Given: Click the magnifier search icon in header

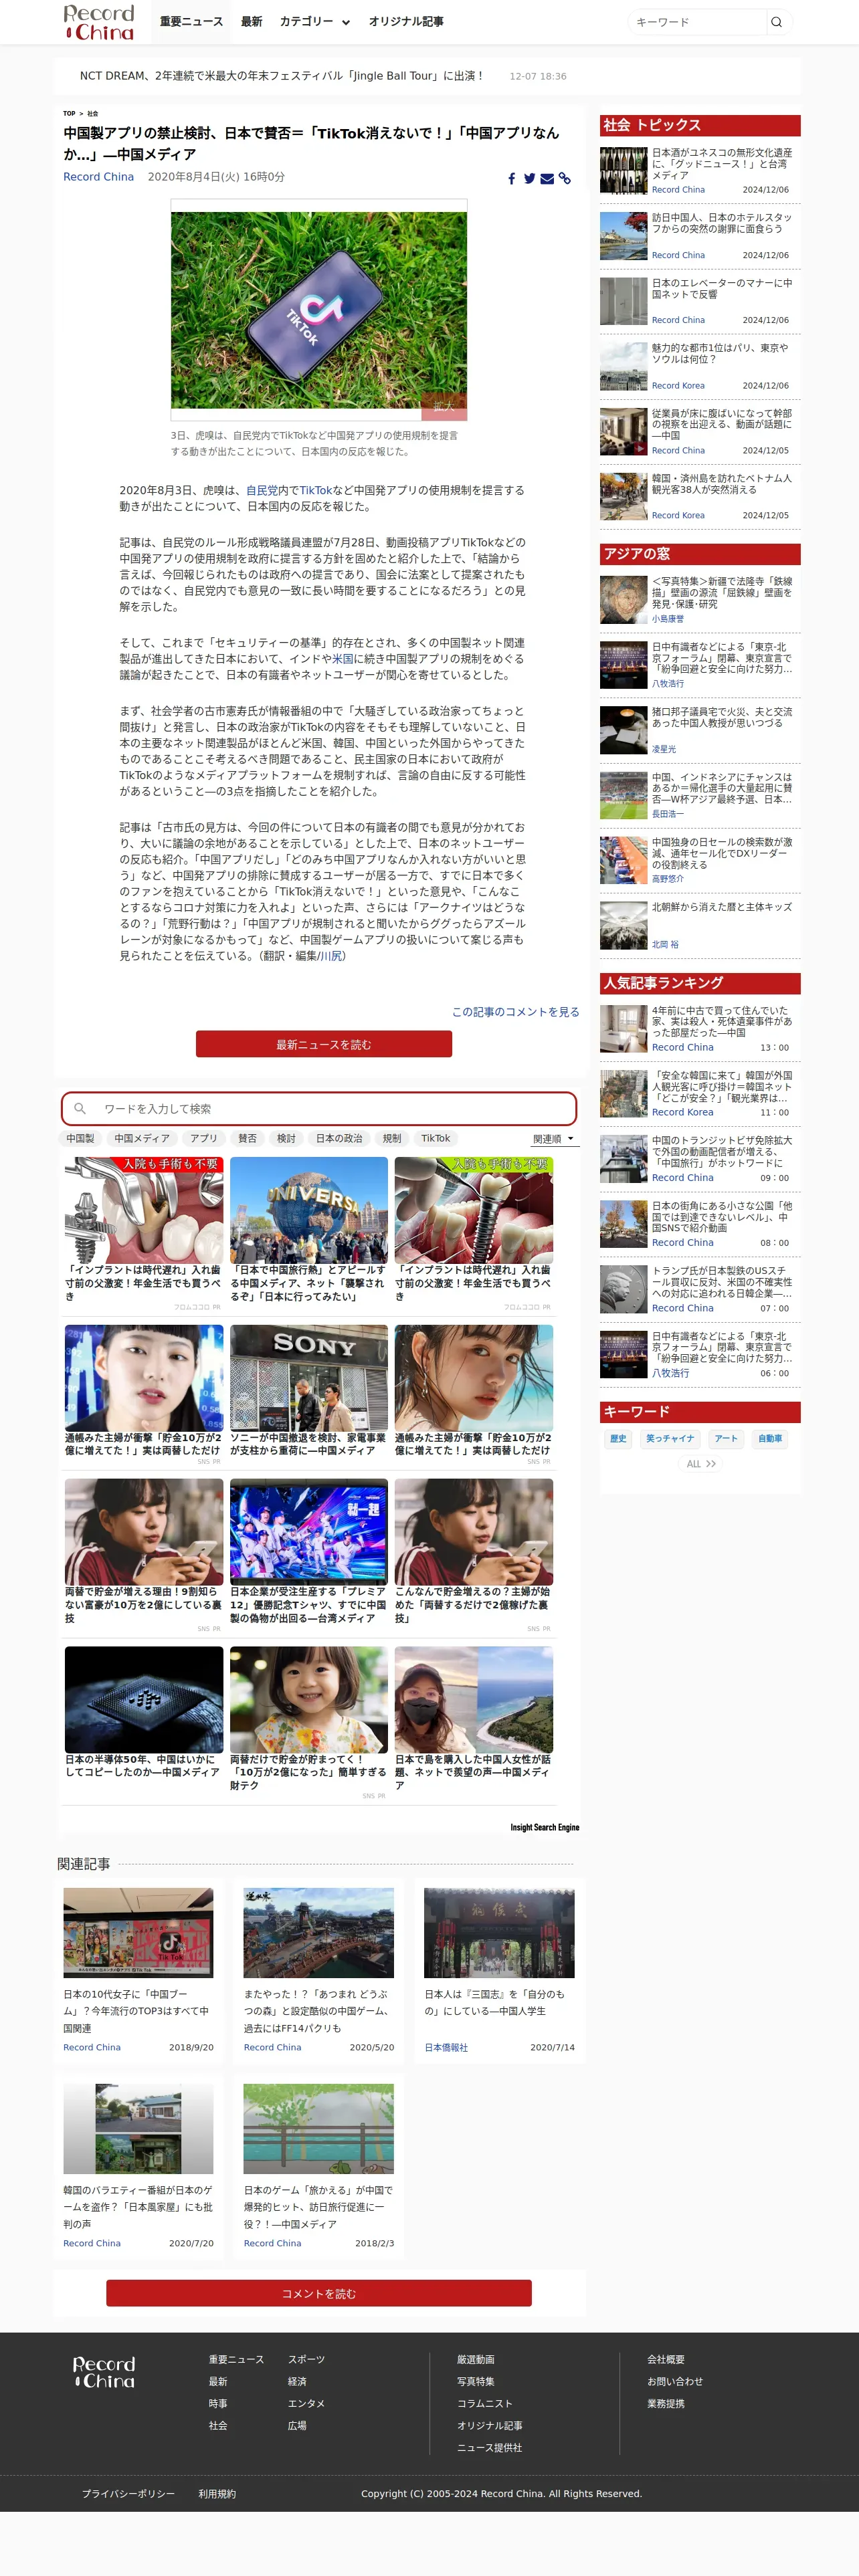Looking at the screenshot, I should tap(776, 22).
